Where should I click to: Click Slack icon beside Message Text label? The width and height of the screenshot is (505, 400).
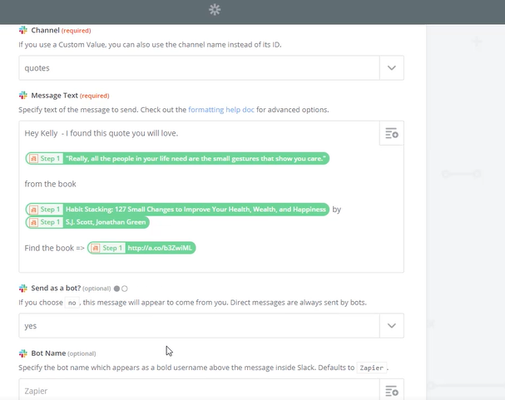point(23,96)
